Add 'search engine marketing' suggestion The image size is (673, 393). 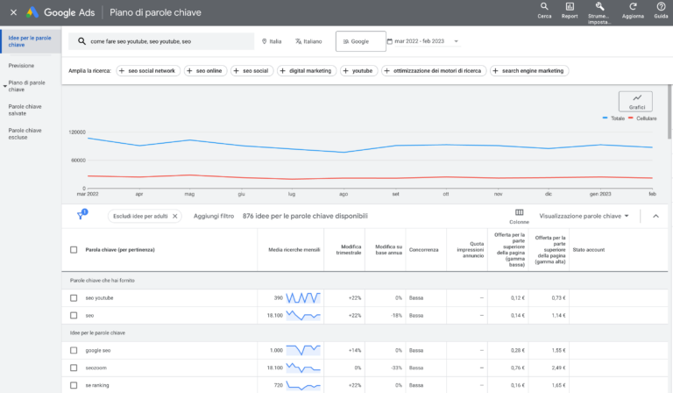528,70
